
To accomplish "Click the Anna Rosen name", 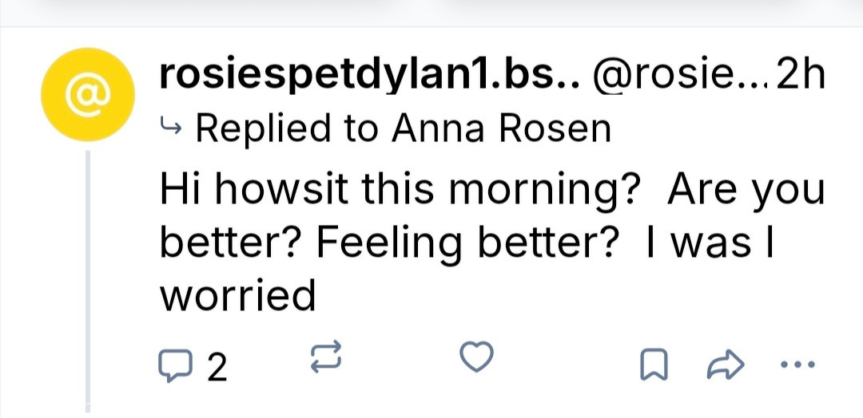I will (501, 128).
